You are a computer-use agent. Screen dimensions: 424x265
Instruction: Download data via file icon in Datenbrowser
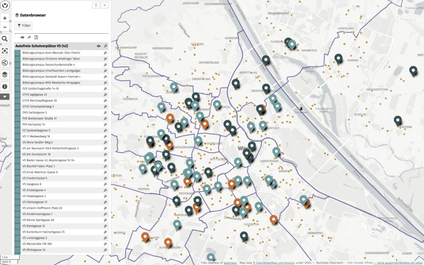coord(36,38)
